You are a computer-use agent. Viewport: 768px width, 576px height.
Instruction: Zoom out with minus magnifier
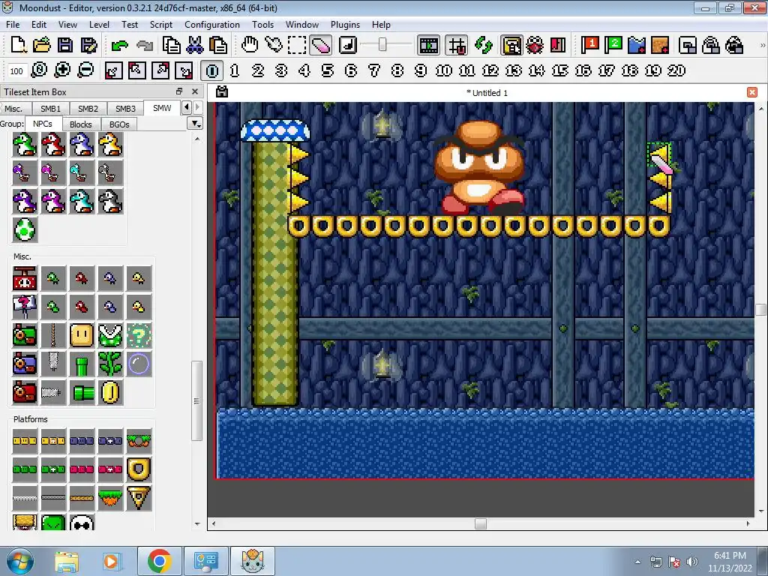tap(85, 70)
